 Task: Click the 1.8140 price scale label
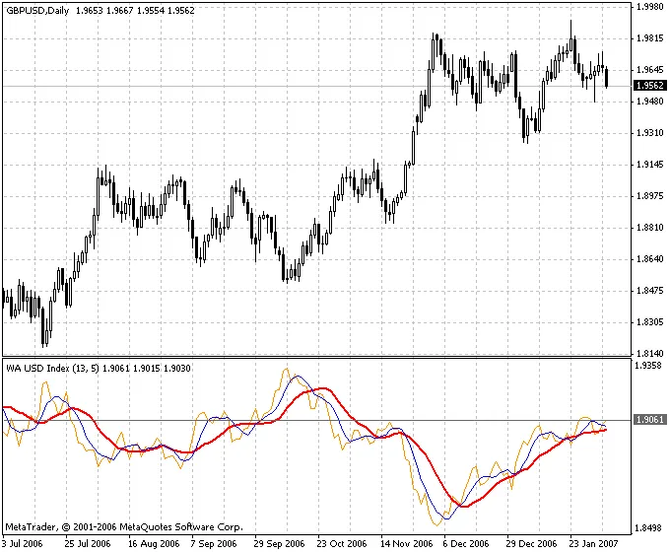(x=649, y=354)
